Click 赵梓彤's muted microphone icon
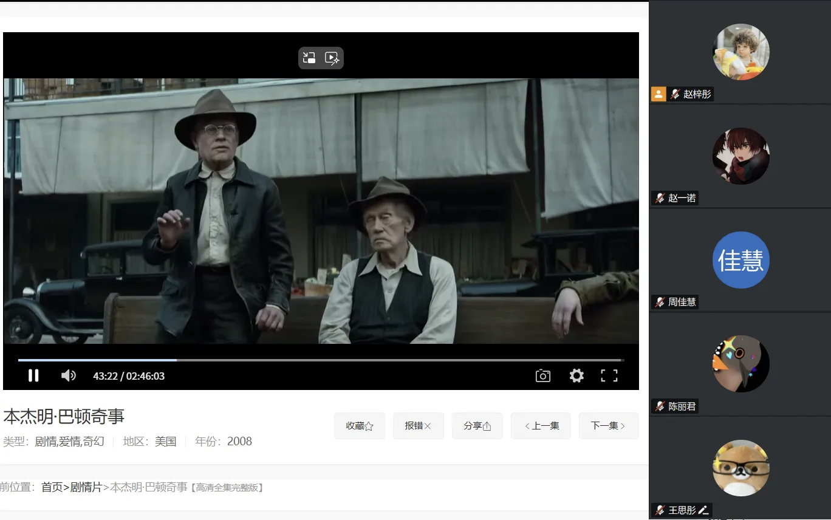The width and height of the screenshot is (831, 520). coord(675,94)
